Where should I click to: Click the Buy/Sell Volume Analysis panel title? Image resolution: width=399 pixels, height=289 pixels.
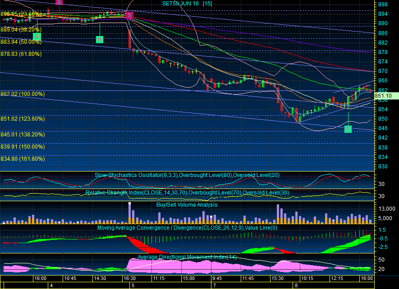tap(187, 205)
